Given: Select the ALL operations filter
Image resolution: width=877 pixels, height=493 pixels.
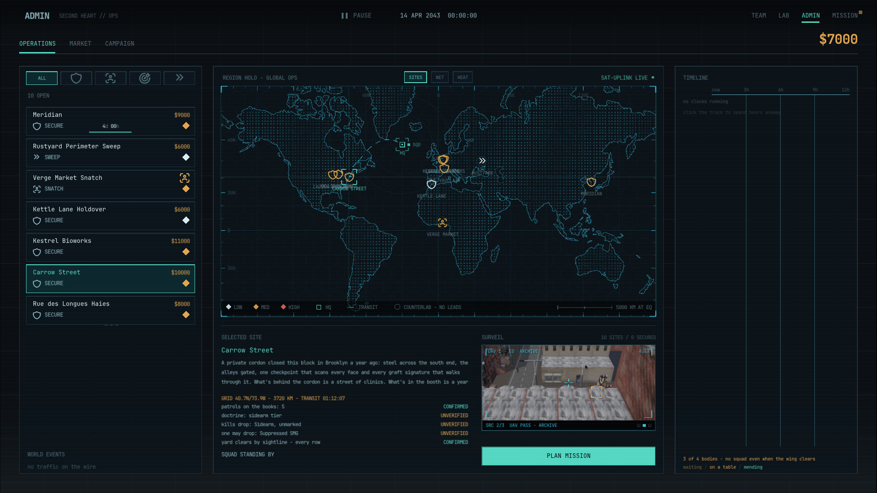Looking at the screenshot, I should point(42,78).
